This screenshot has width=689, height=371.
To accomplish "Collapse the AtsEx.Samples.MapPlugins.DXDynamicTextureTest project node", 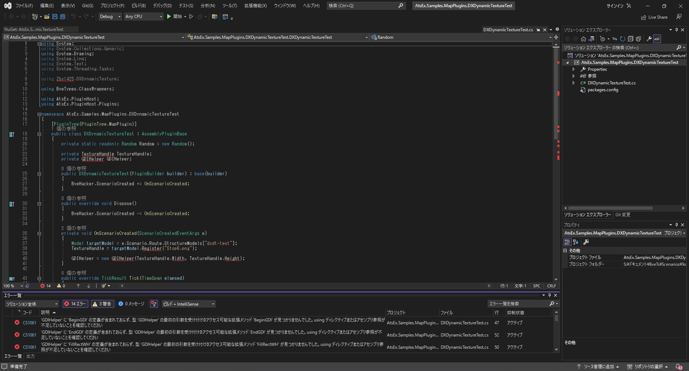I will 568,63.
